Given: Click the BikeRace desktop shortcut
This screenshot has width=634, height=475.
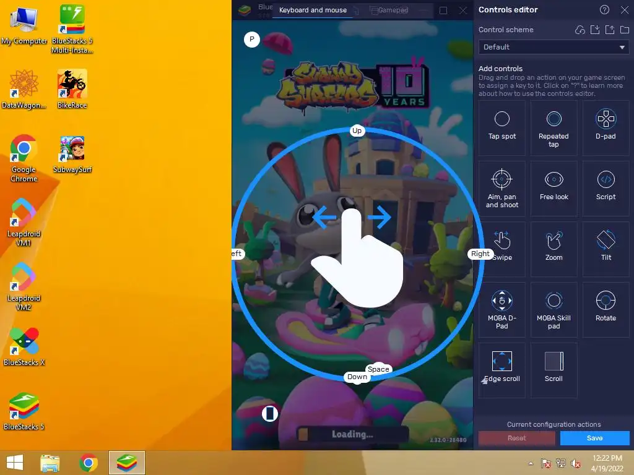Looking at the screenshot, I should (72, 89).
